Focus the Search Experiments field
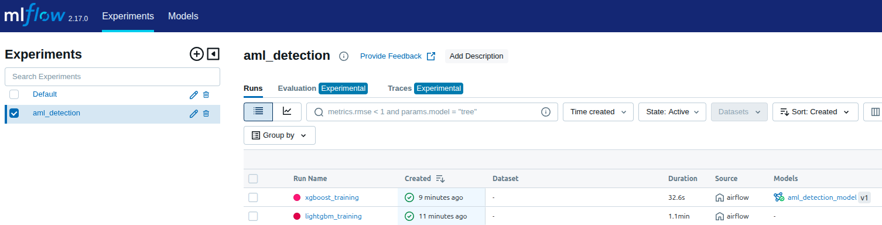The width and height of the screenshot is (882, 225). click(x=112, y=77)
